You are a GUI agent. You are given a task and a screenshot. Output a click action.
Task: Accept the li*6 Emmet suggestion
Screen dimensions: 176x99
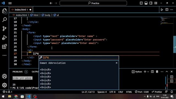(x=79, y=57)
